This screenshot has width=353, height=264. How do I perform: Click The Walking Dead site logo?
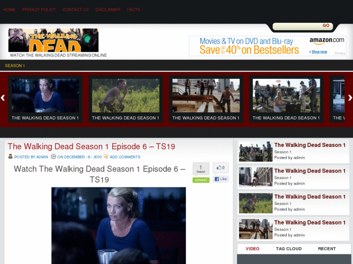(53, 40)
